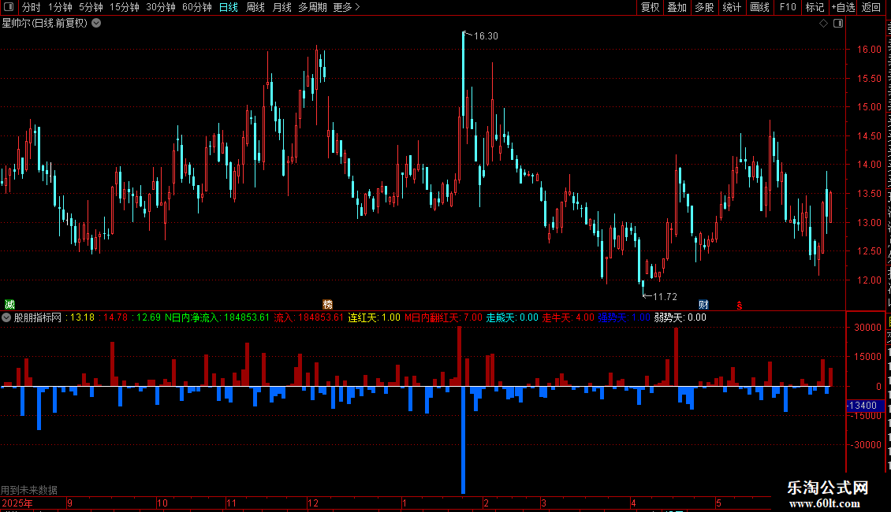Toggle the sidebar panel icon at top-left
The image size is (891, 512).
coord(9,7)
